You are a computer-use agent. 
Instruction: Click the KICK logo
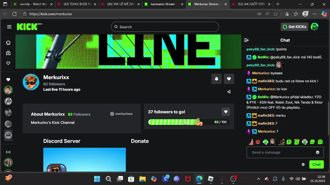pyautogui.click(x=27, y=27)
